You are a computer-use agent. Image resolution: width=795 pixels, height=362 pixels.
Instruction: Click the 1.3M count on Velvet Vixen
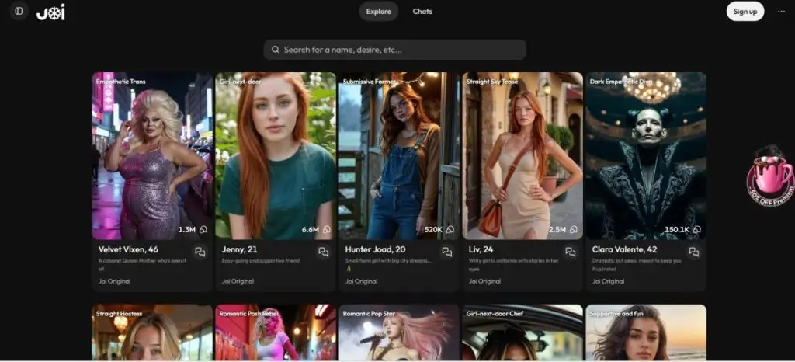(186, 230)
